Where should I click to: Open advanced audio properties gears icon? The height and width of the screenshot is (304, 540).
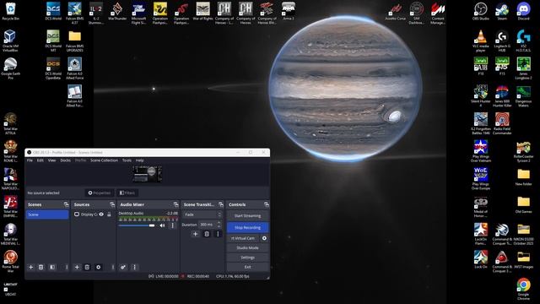[x=123, y=267]
